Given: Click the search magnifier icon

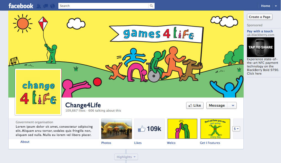Looking at the screenshot, I should 152,6.
